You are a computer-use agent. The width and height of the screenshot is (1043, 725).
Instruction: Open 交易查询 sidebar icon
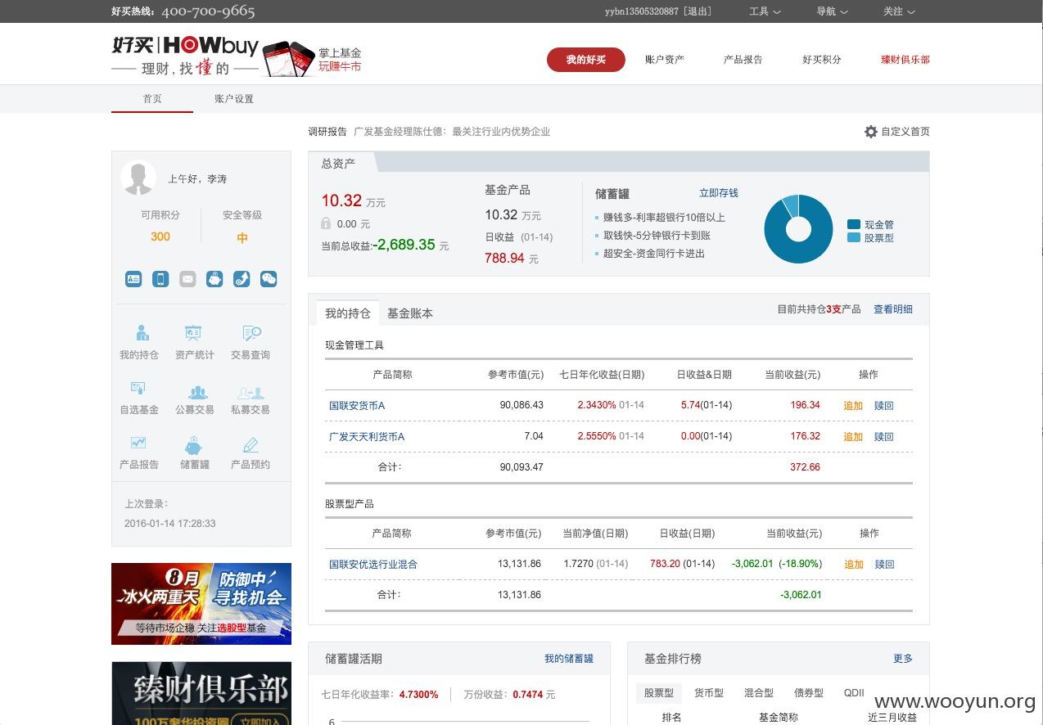point(251,333)
